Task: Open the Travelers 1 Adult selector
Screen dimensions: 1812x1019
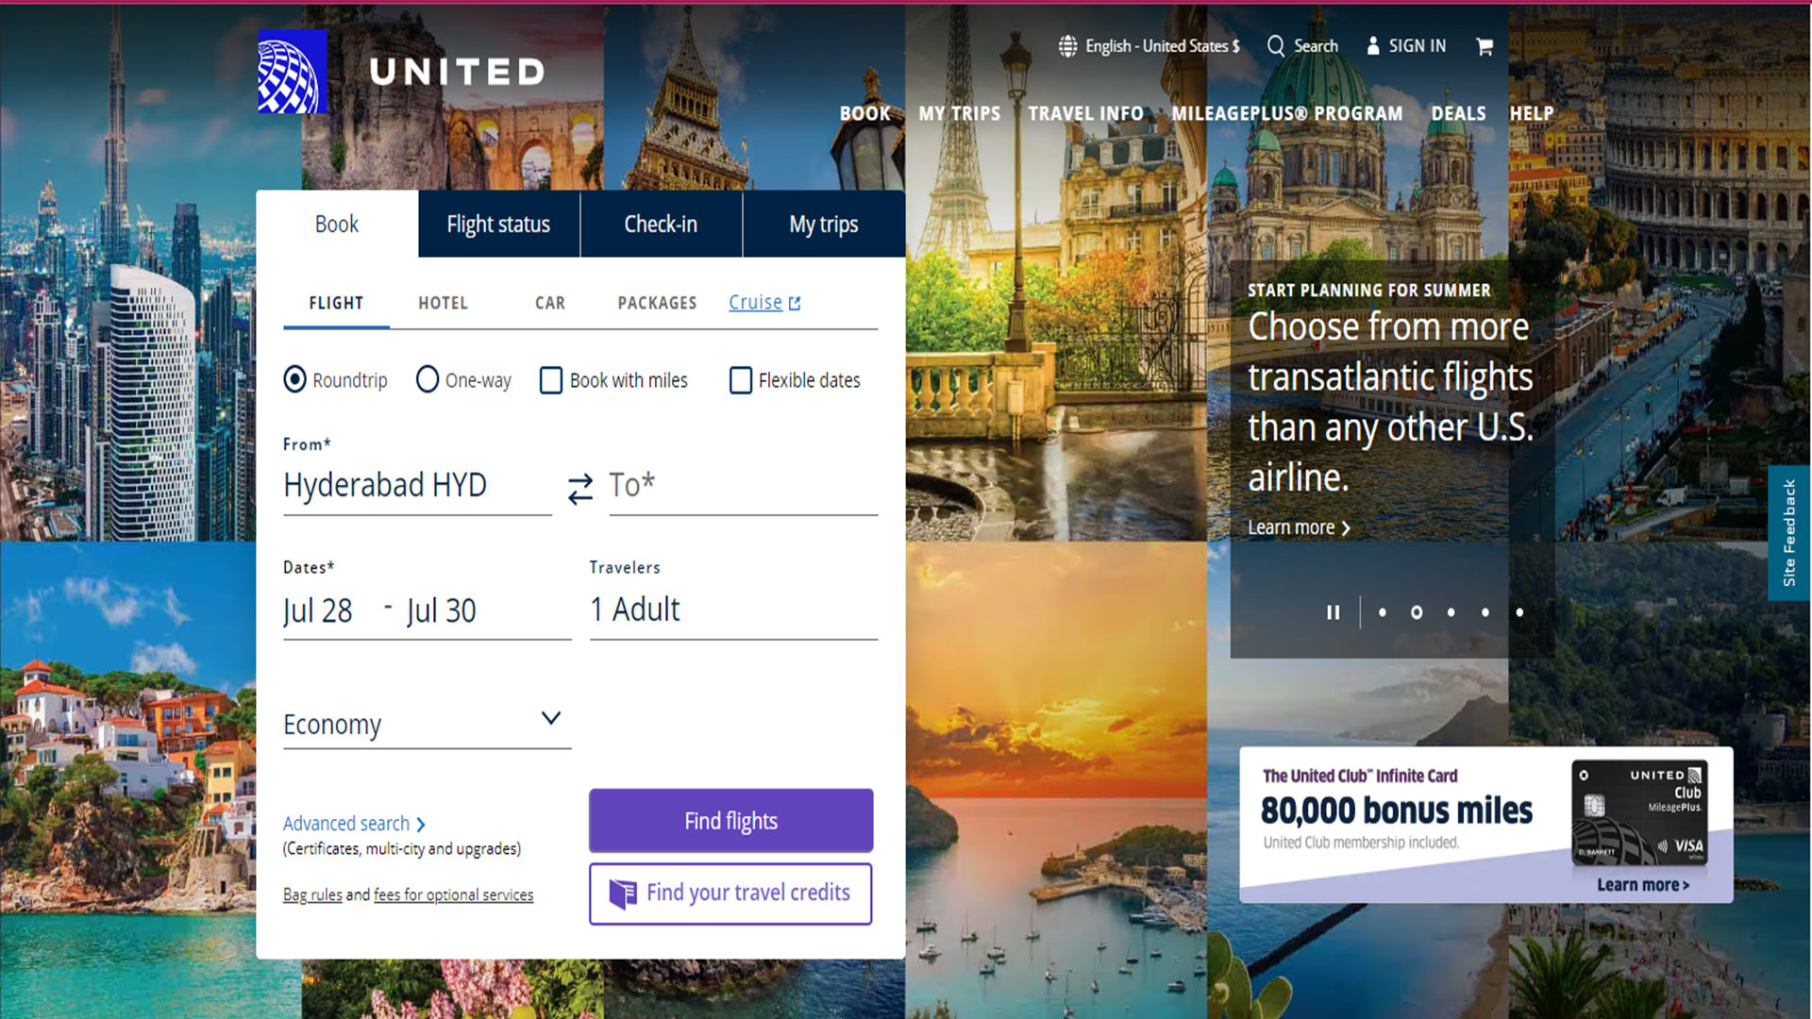Action: coord(733,610)
